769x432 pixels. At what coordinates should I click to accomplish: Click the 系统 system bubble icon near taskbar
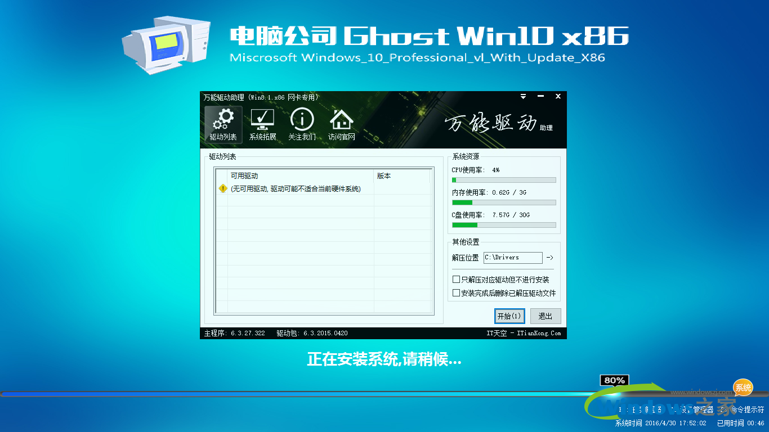pos(742,388)
